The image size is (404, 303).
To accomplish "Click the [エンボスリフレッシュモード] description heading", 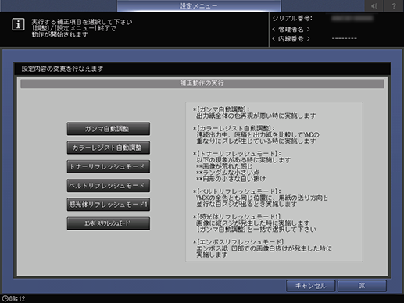I will pos(238,242).
